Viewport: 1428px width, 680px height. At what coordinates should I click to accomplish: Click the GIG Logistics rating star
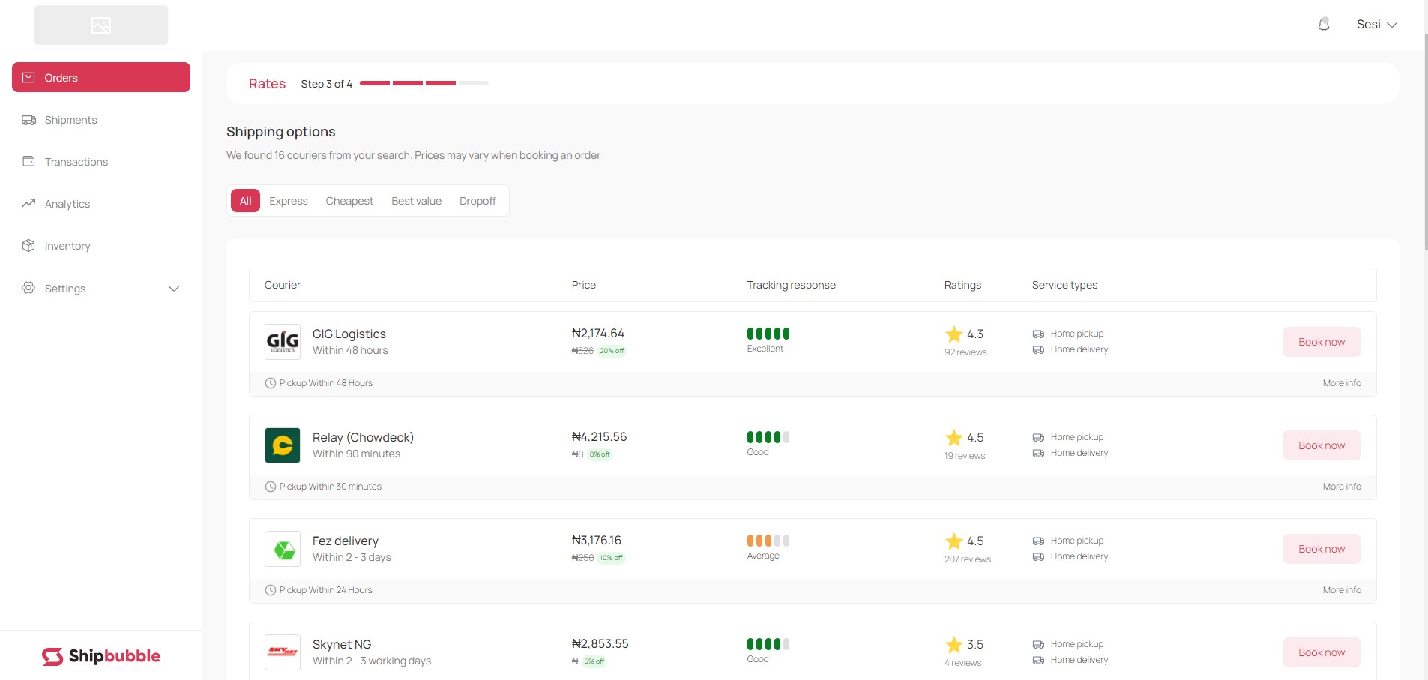tap(953, 334)
